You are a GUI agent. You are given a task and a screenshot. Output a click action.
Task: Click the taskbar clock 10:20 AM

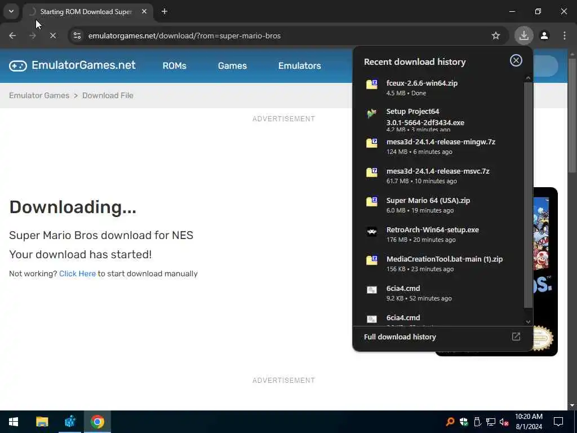click(529, 417)
